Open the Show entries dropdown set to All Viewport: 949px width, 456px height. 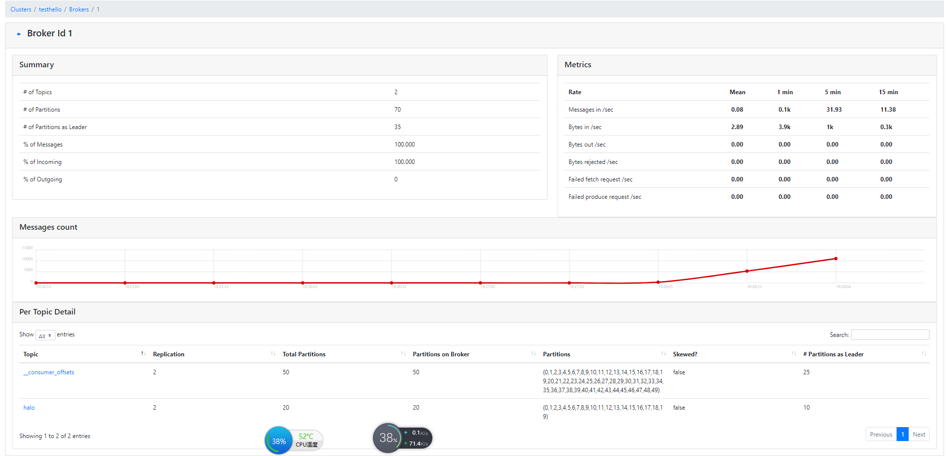coord(45,335)
